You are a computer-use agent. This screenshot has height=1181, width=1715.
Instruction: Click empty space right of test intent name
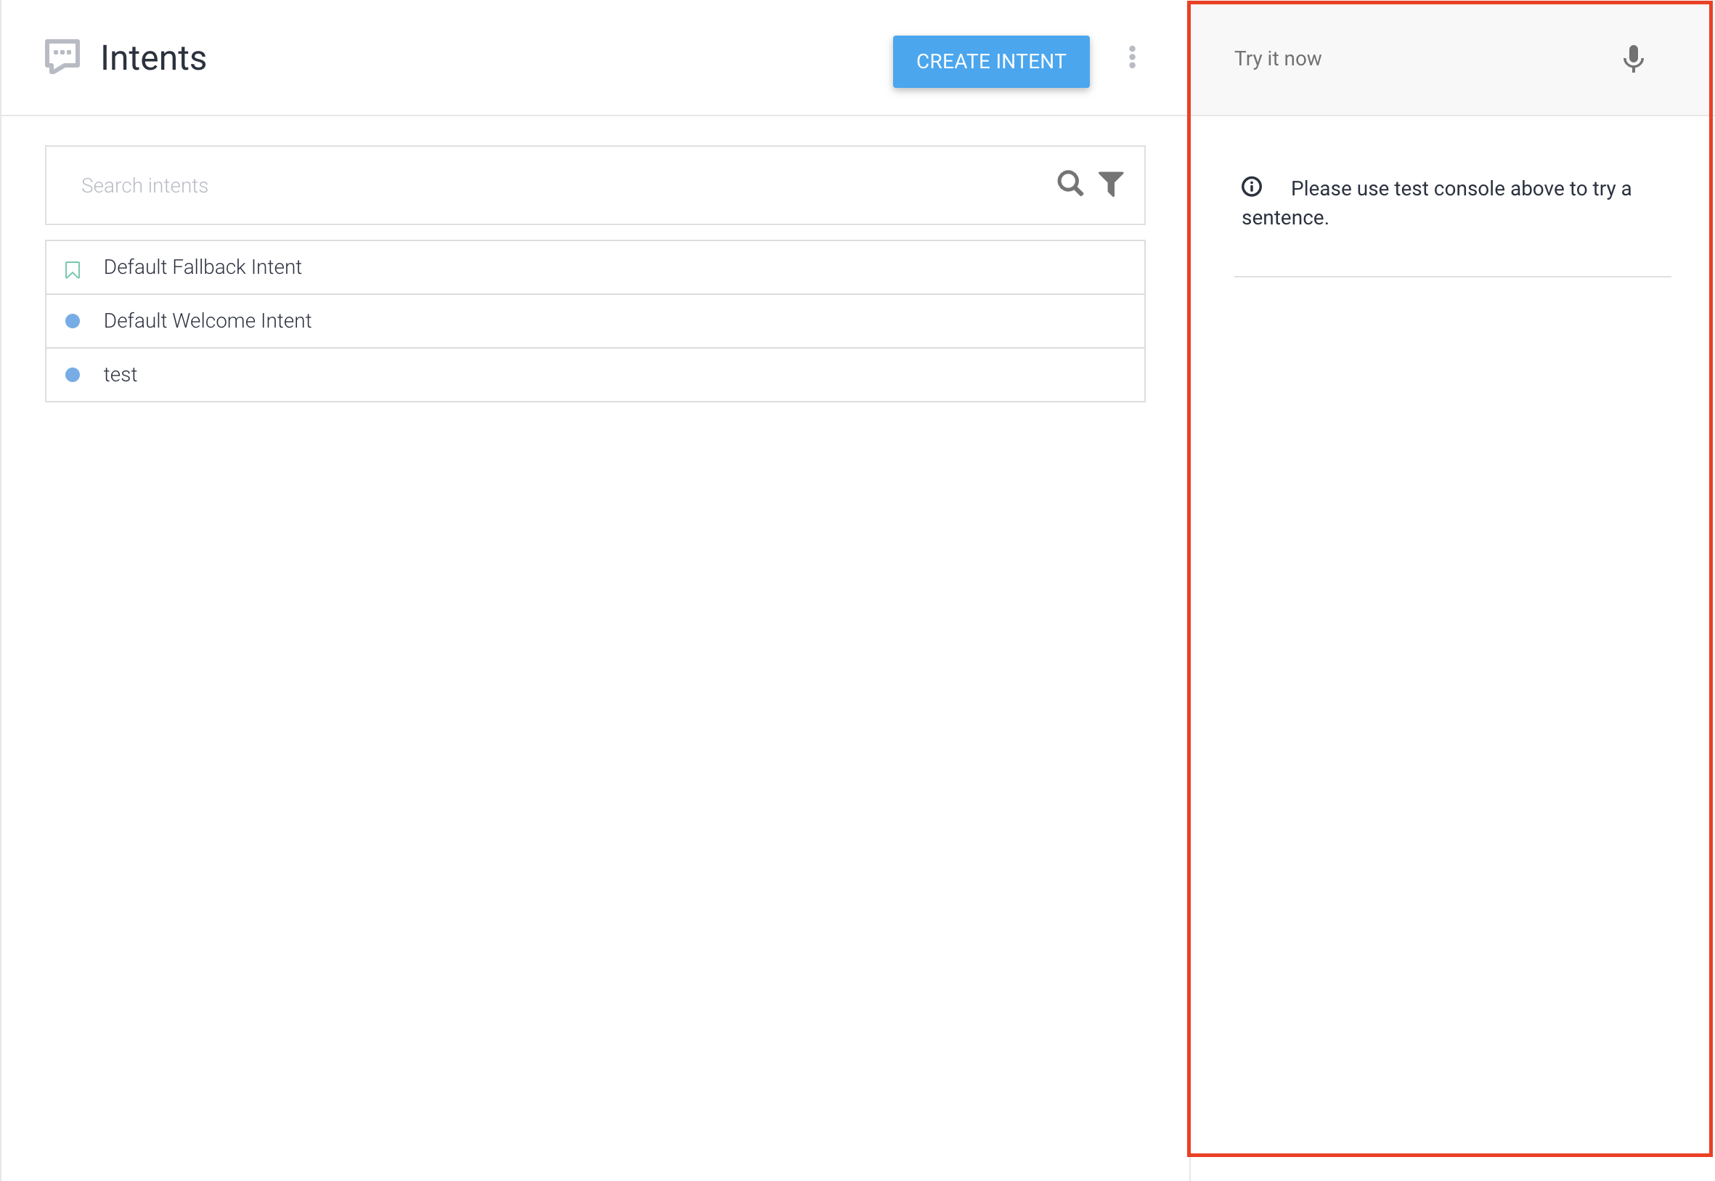point(629,376)
